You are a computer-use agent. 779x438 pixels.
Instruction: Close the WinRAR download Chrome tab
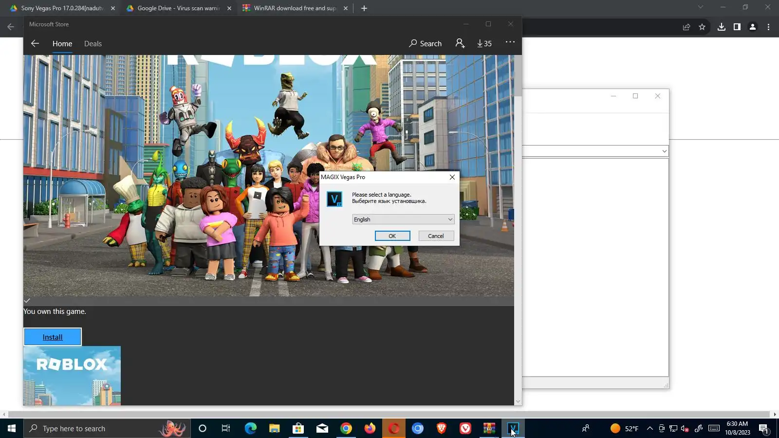(x=346, y=8)
